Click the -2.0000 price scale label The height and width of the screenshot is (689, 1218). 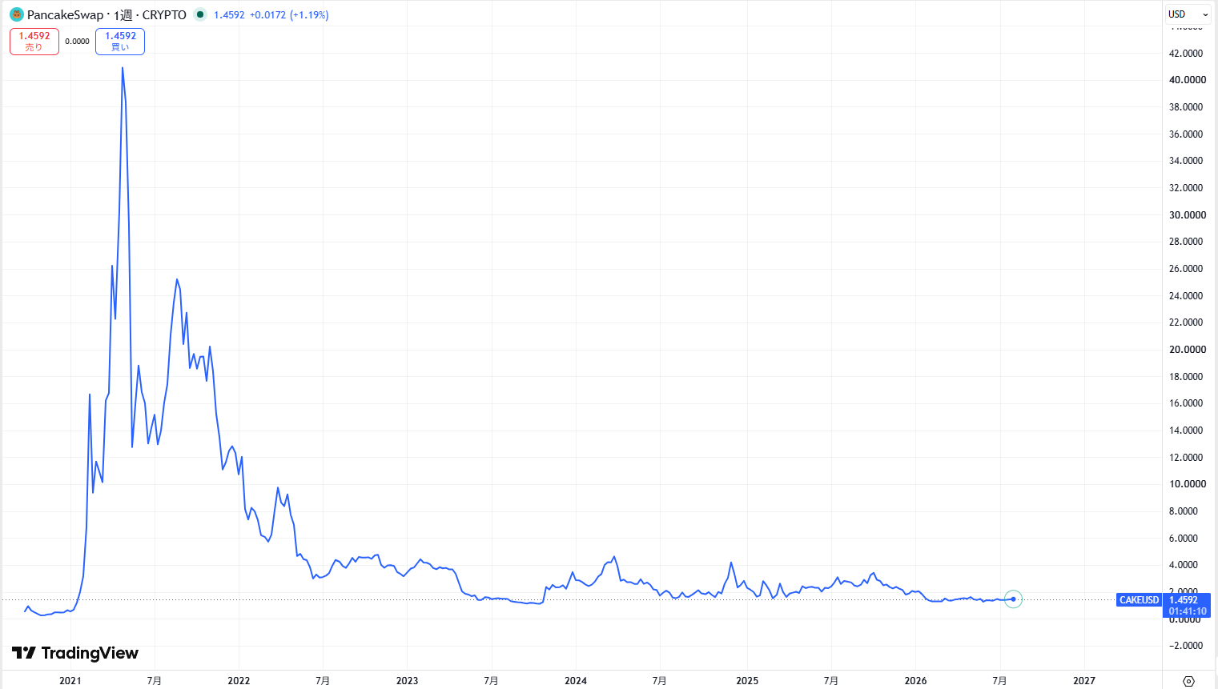(x=1186, y=646)
